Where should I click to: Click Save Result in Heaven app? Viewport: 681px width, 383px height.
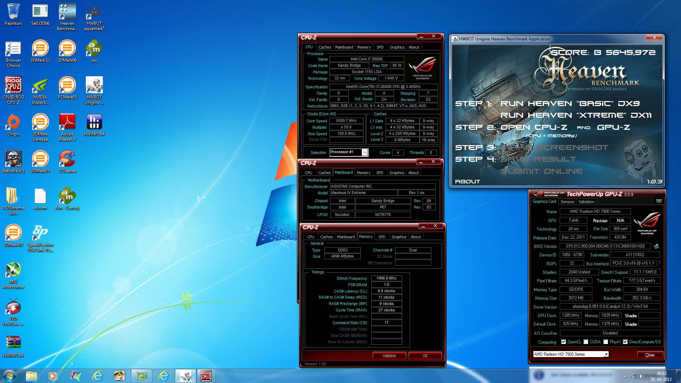pyautogui.click(x=538, y=160)
